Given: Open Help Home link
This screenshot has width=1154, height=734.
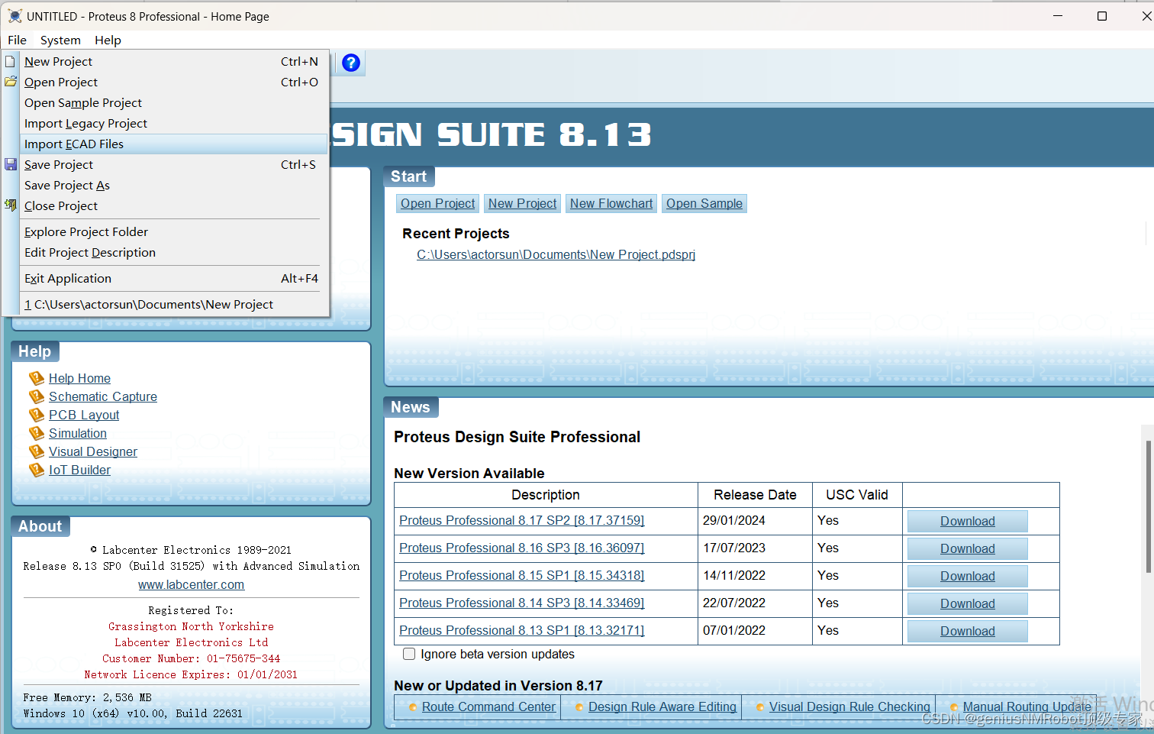Looking at the screenshot, I should pos(79,378).
